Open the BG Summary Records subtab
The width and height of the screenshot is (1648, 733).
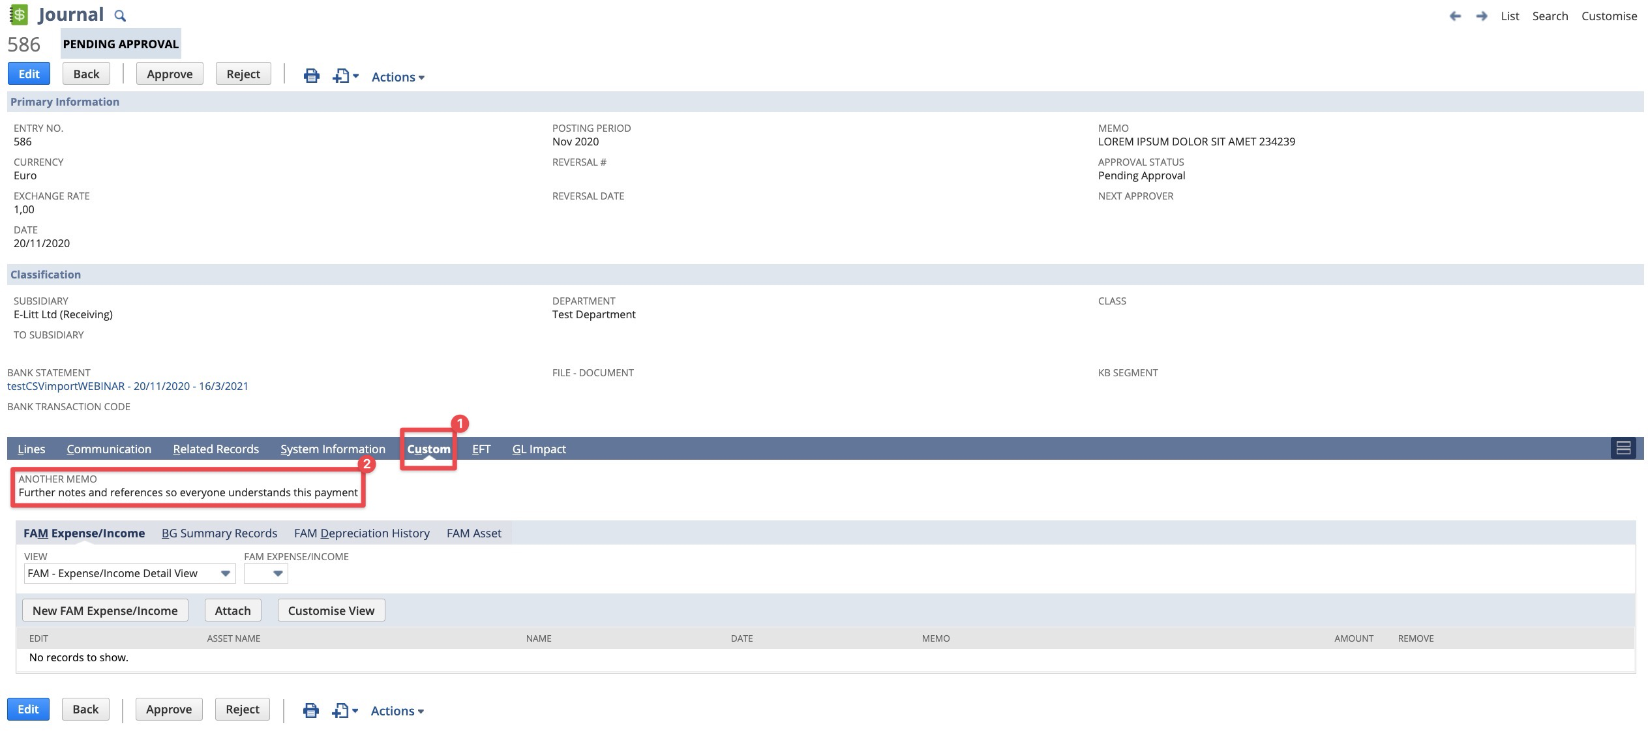tap(219, 533)
